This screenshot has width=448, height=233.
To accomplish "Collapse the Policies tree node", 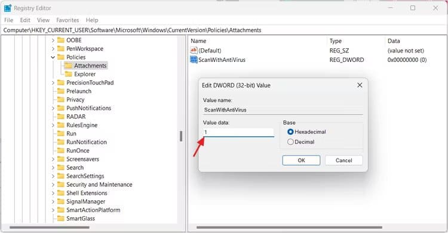I will pos(53,57).
